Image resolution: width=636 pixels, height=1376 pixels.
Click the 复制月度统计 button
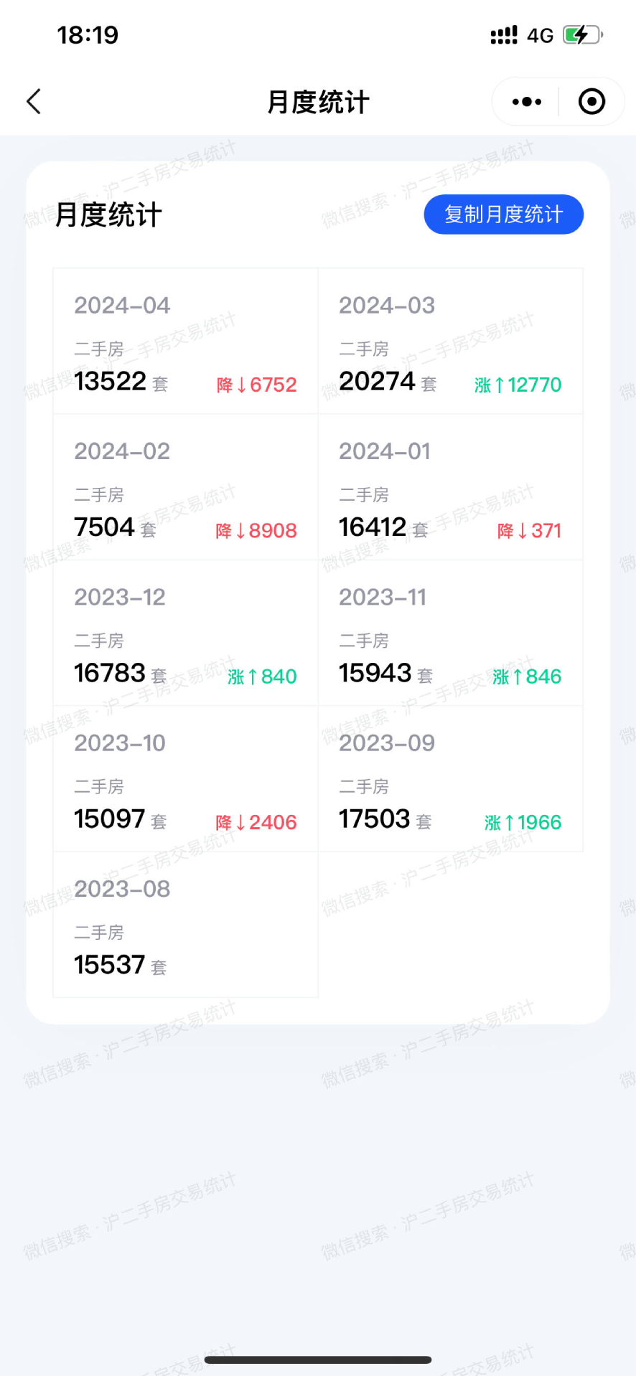click(x=503, y=215)
